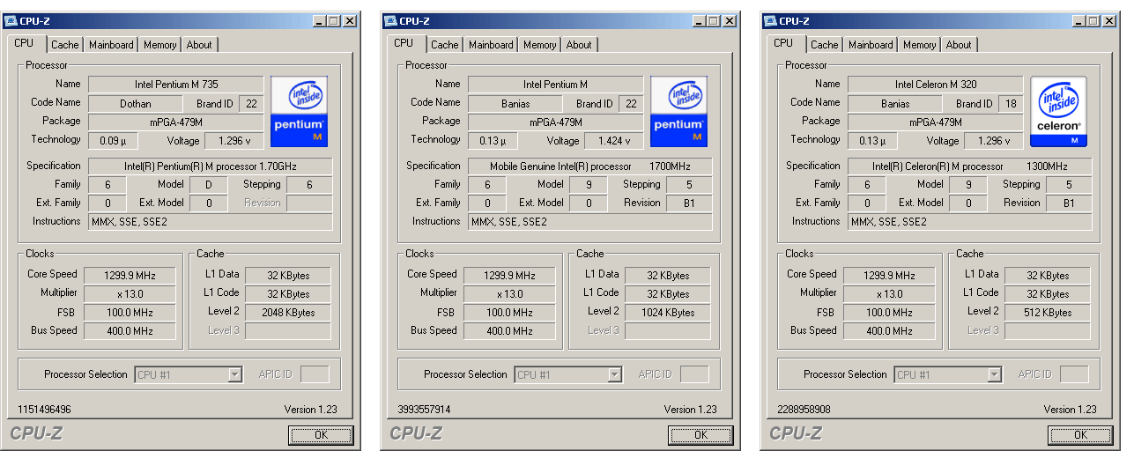
Task: Open Cache tab in Pentium M 735 window
Action: click(65, 45)
